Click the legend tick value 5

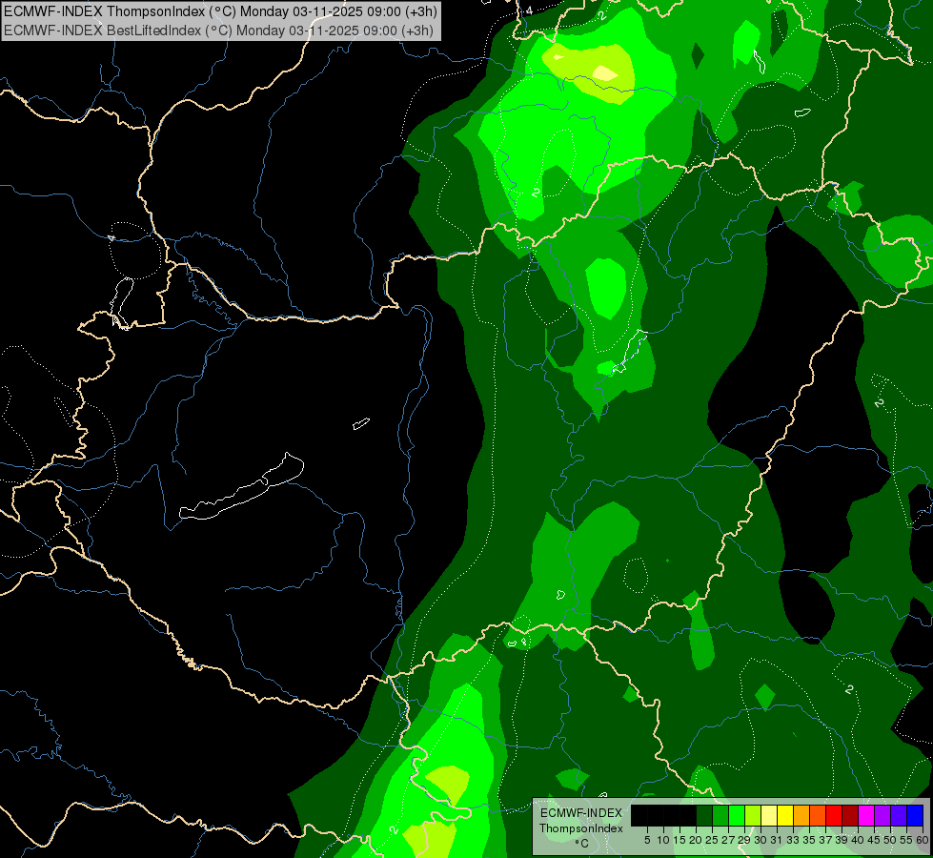(647, 840)
